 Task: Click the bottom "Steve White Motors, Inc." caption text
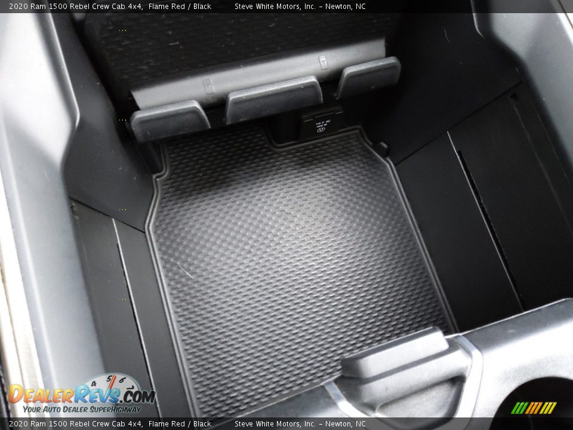point(275,423)
